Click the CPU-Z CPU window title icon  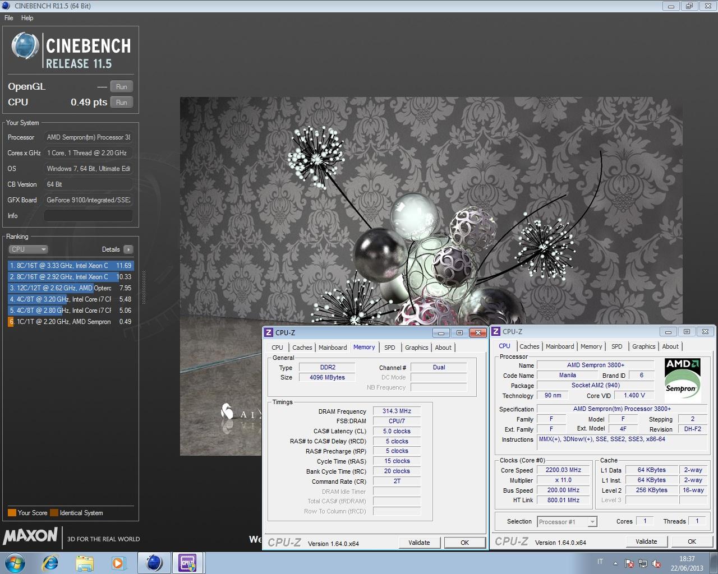496,331
